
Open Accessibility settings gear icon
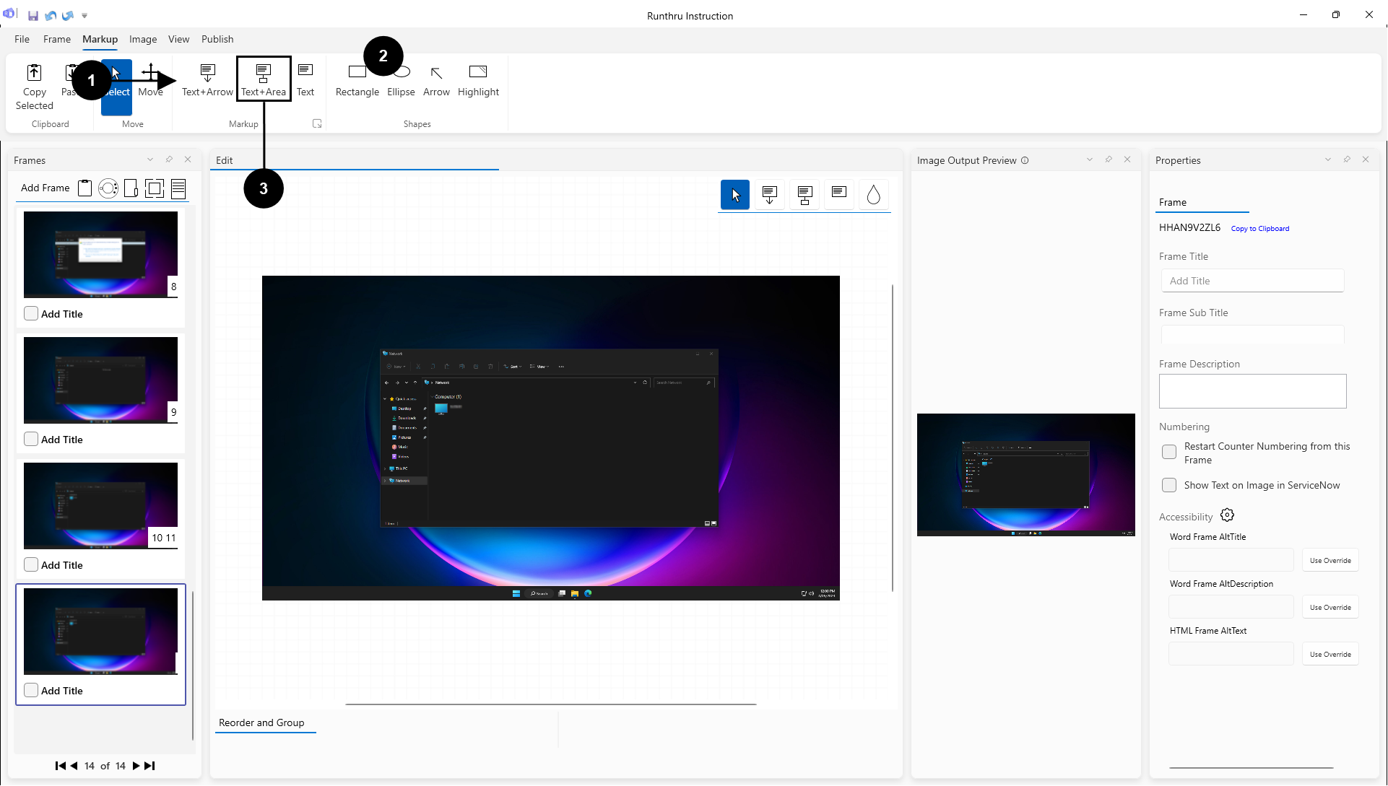click(1227, 515)
